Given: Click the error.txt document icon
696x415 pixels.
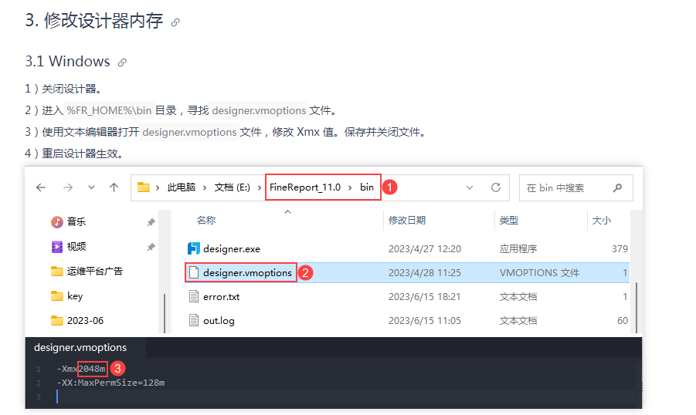Looking at the screenshot, I should (x=194, y=296).
